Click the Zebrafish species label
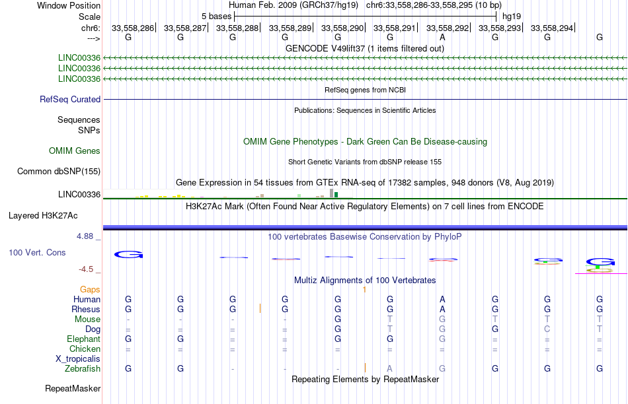 pyautogui.click(x=82, y=369)
